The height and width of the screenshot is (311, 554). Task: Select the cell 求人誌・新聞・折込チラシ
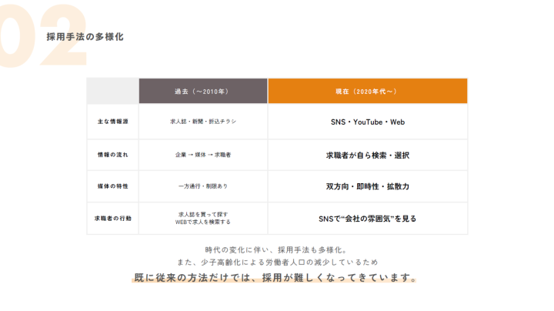pos(203,122)
